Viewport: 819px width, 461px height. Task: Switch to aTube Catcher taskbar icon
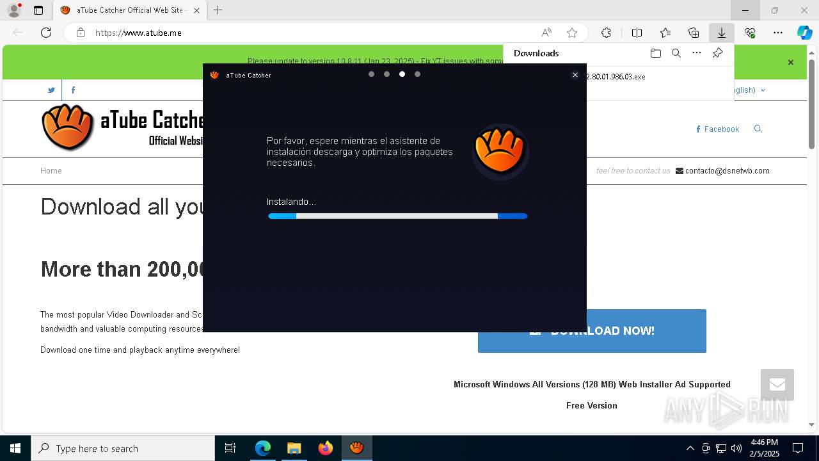pos(357,448)
